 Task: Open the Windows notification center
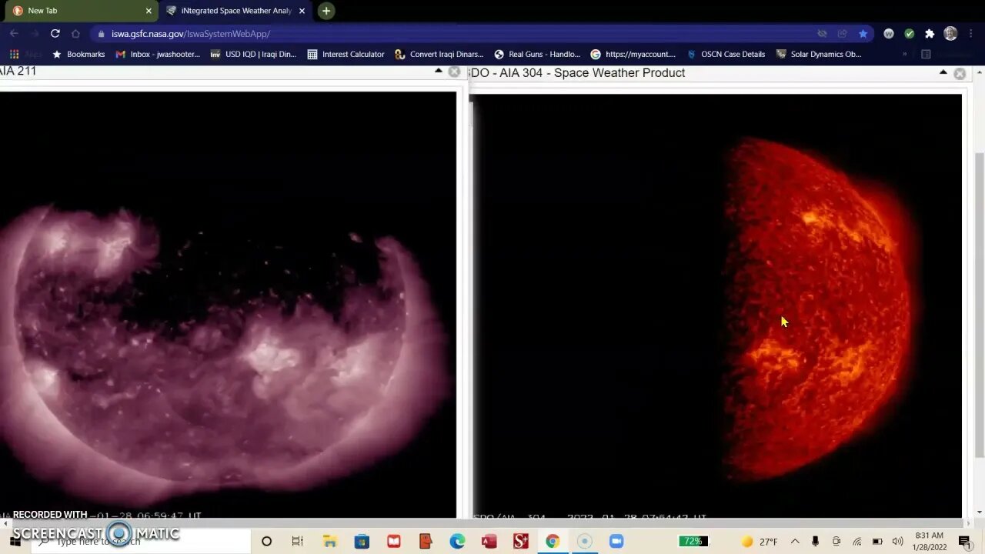tap(965, 542)
